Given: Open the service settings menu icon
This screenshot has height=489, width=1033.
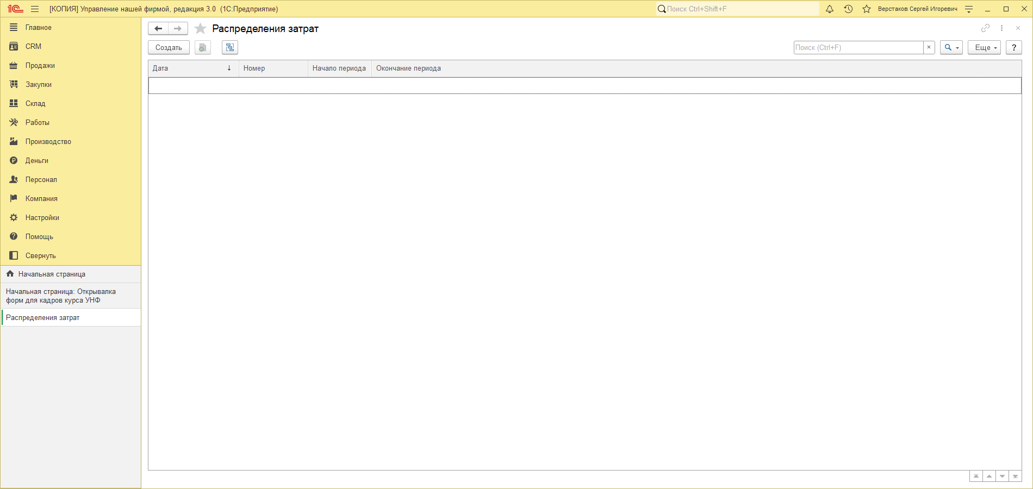Looking at the screenshot, I should point(969,9).
